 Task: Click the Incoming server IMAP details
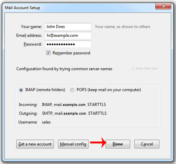pyautogui.click(x=74, y=105)
